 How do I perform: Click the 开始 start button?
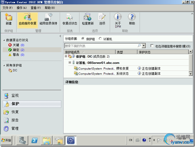click(7, 140)
